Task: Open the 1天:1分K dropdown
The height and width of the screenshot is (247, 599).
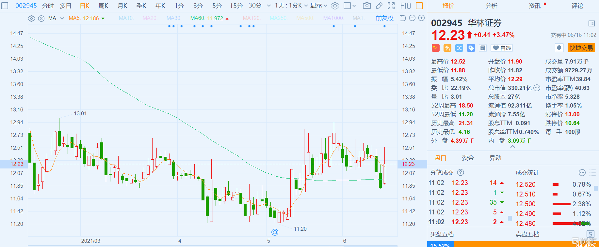Action: [x=291, y=6]
